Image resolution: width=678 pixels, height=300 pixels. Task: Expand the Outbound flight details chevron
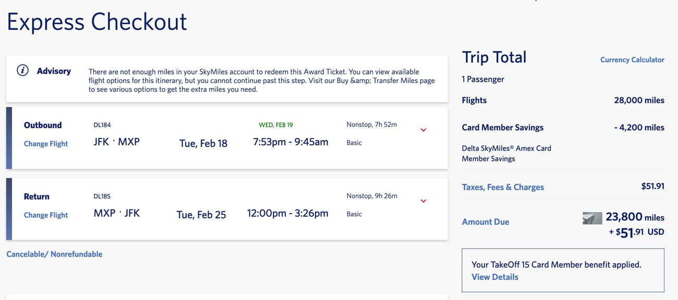tap(423, 130)
